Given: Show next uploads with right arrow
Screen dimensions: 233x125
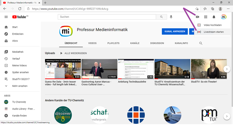Looking at the screenshot, I should click(x=227, y=69).
